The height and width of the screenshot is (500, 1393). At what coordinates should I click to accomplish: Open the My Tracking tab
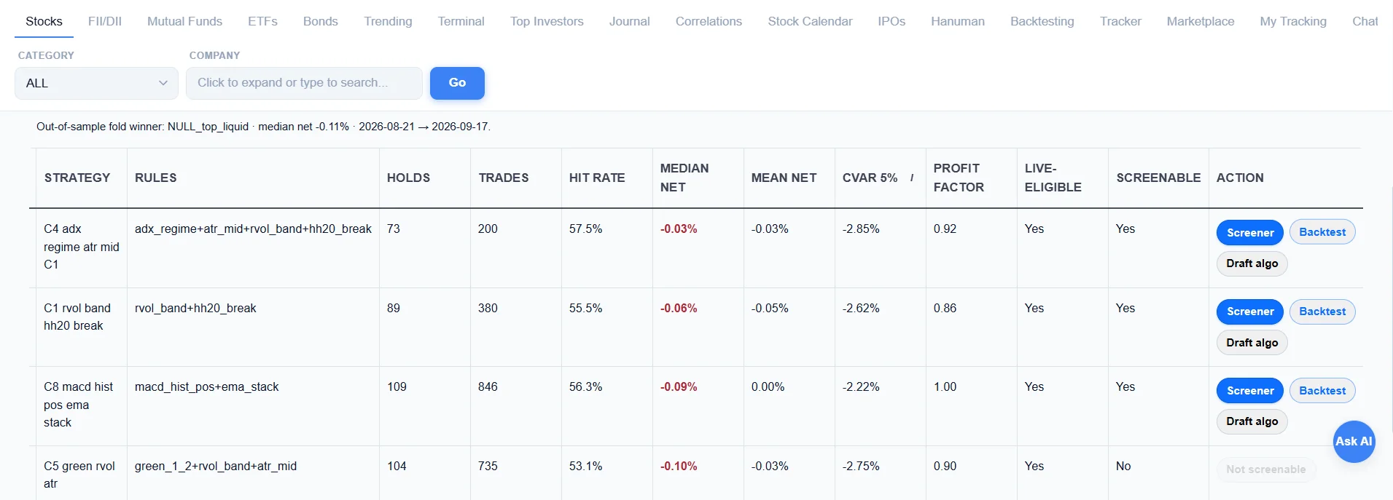[1293, 21]
